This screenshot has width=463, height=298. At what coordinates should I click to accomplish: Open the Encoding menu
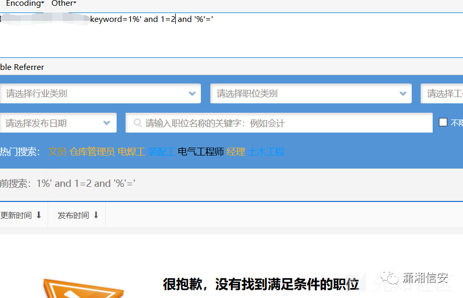[x=25, y=4]
